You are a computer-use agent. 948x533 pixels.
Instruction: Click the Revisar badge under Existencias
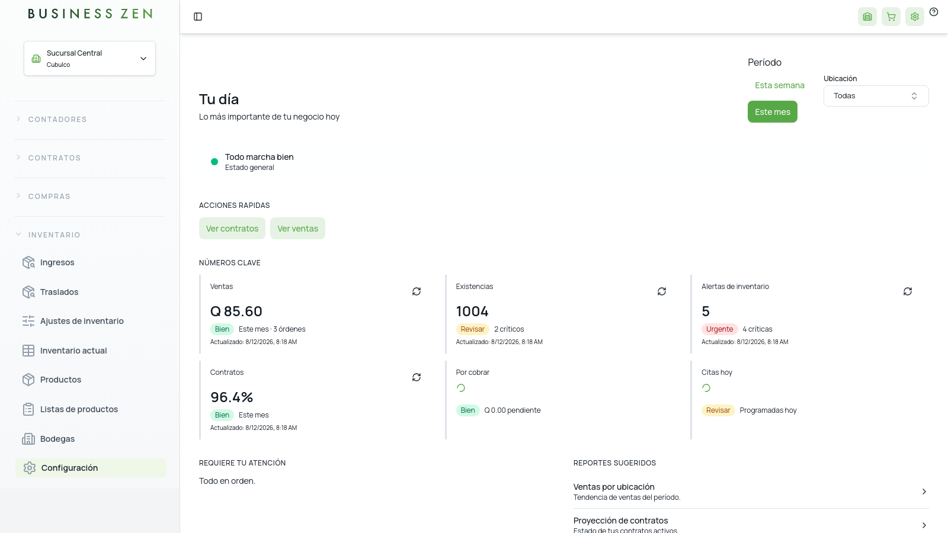click(x=472, y=329)
